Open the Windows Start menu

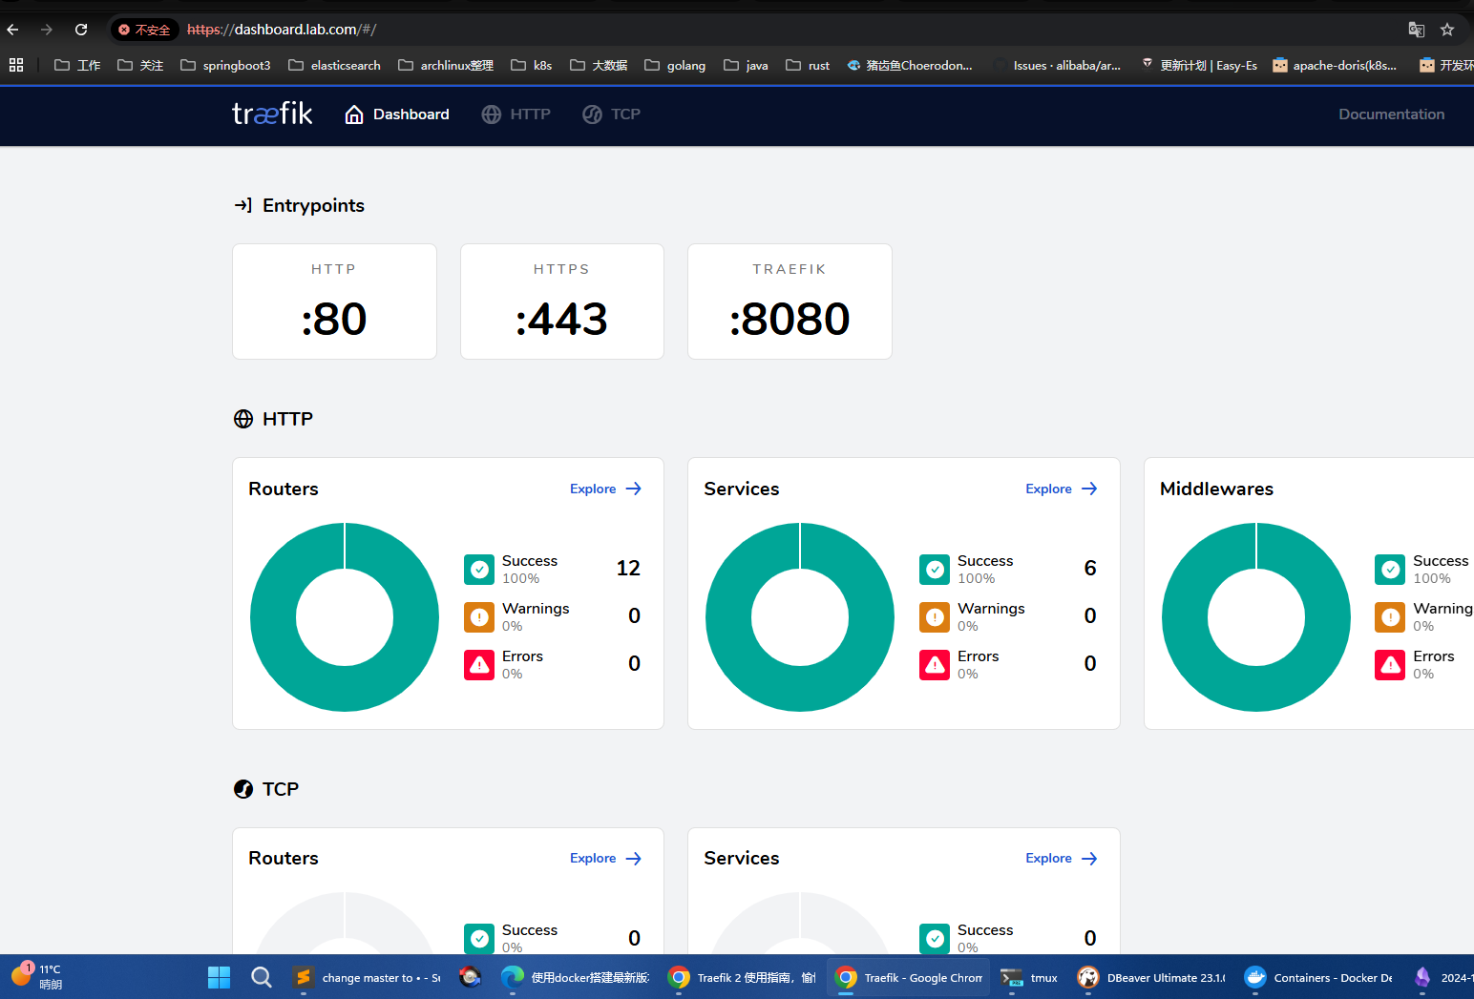(x=220, y=977)
